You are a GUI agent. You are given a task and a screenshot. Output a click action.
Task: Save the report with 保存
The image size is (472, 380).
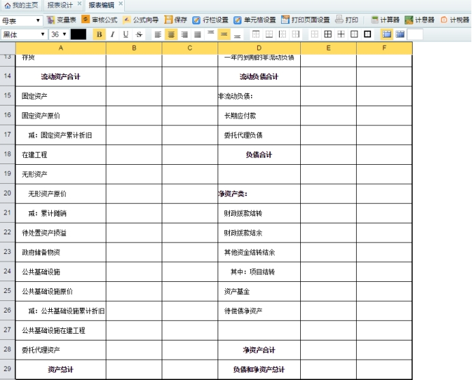[176, 20]
